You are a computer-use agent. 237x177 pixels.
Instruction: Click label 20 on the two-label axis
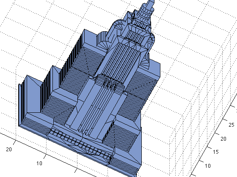[9, 150]
